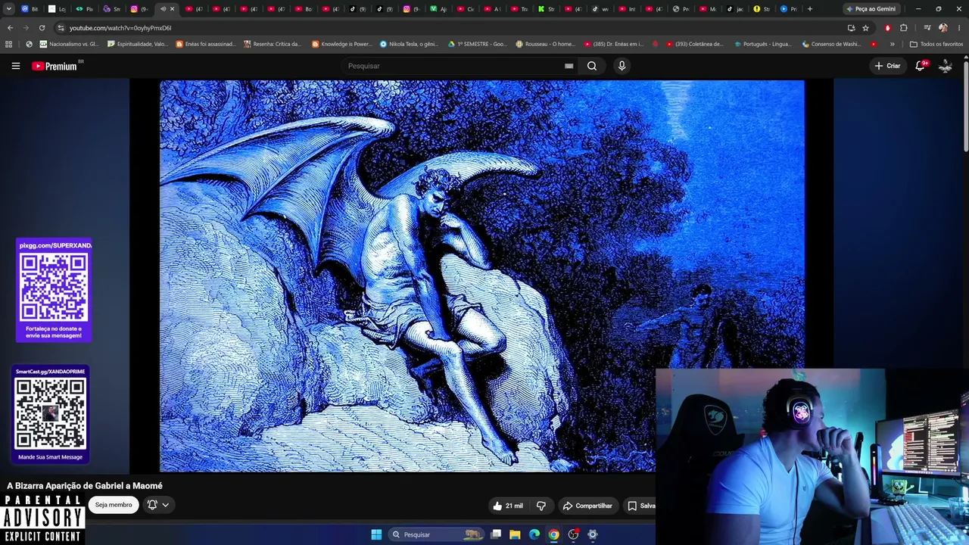Viewport: 969px width, 545px height.
Task: Dislike the video with thumbs down
Action: (x=541, y=506)
